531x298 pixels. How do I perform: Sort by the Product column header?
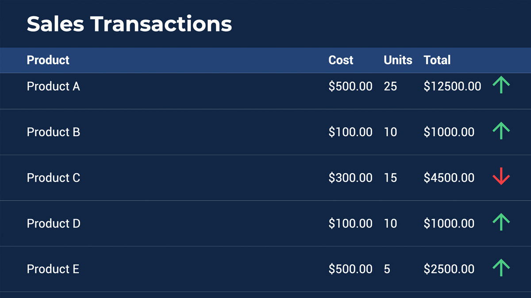tap(48, 60)
